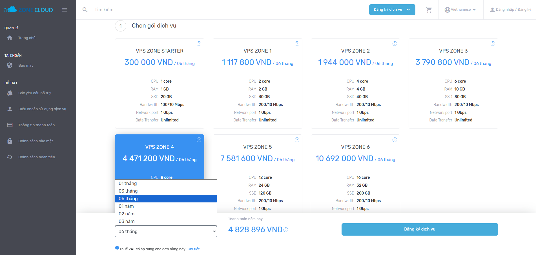The height and width of the screenshot is (255, 536).
Task: Expand the Đăng ký dịch vụ top dropdown
Action: pos(392,10)
